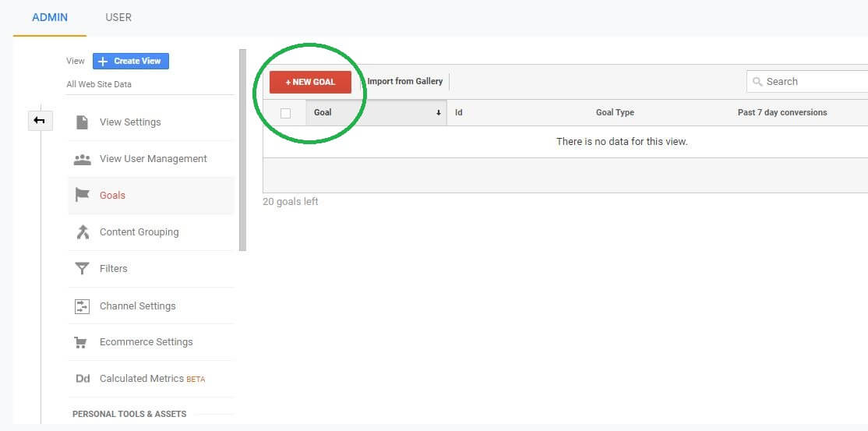Click the View Settings document icon

[x=82, y=122]
